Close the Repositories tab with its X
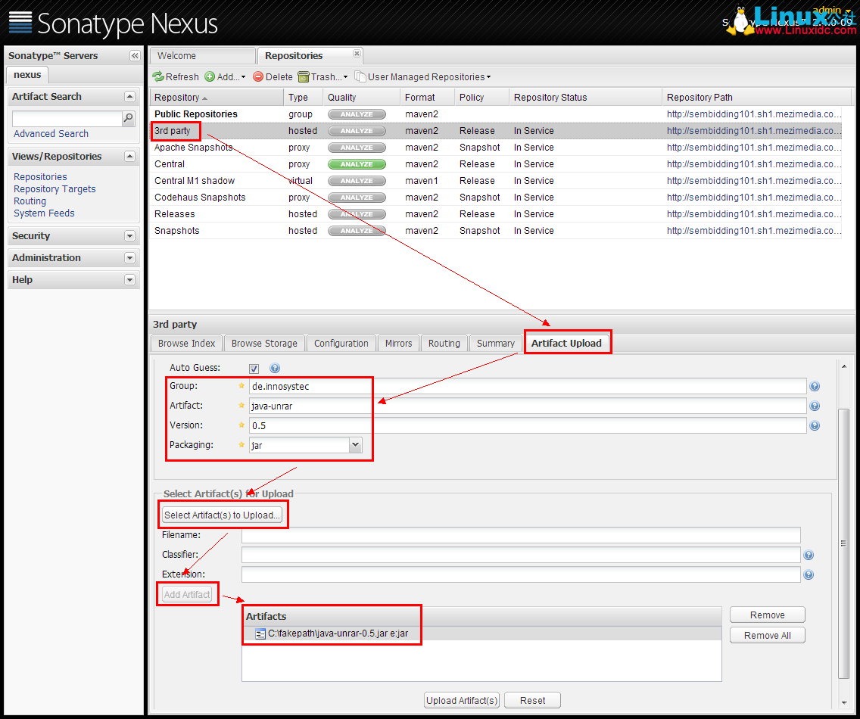Image resolution: width=860 pixels, height=719 pixels. tap(357, 54)
